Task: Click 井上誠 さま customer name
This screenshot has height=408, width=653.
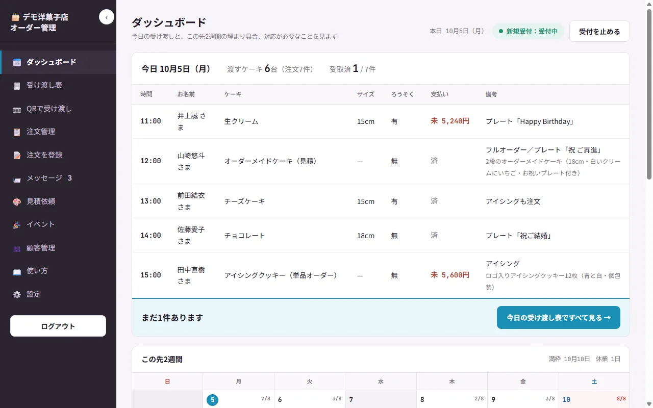Action: click(192, 121)
